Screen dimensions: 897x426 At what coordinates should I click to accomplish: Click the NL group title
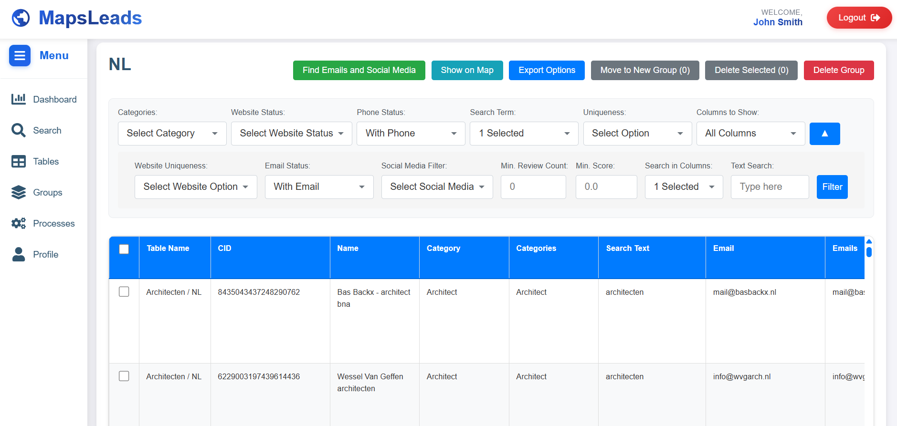(x=120, y=64)
